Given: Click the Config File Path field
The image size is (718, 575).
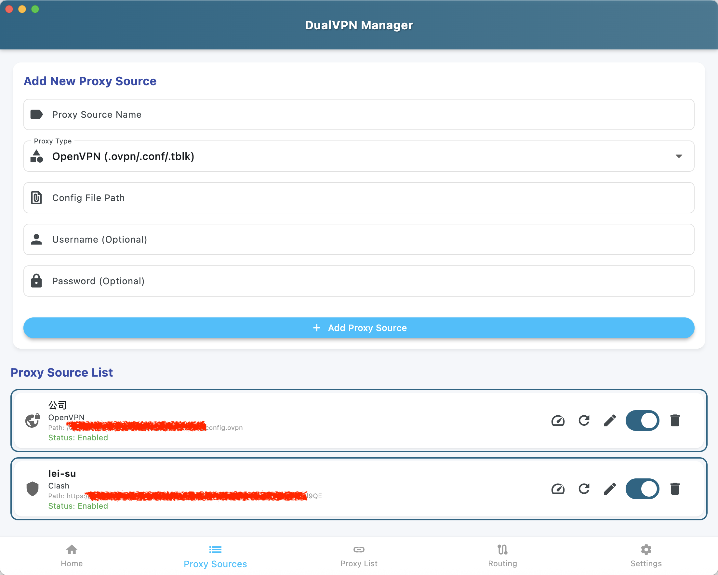Looking at the screenshot, I should pos(358,198).
